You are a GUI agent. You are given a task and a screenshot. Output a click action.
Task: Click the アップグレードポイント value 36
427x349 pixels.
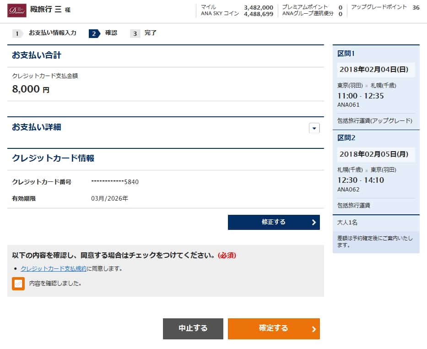point(416,7)
